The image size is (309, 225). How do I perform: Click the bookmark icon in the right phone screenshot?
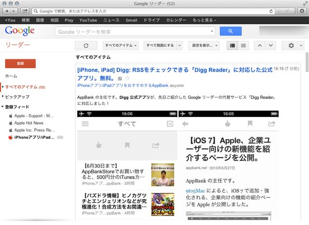(250, 124)
